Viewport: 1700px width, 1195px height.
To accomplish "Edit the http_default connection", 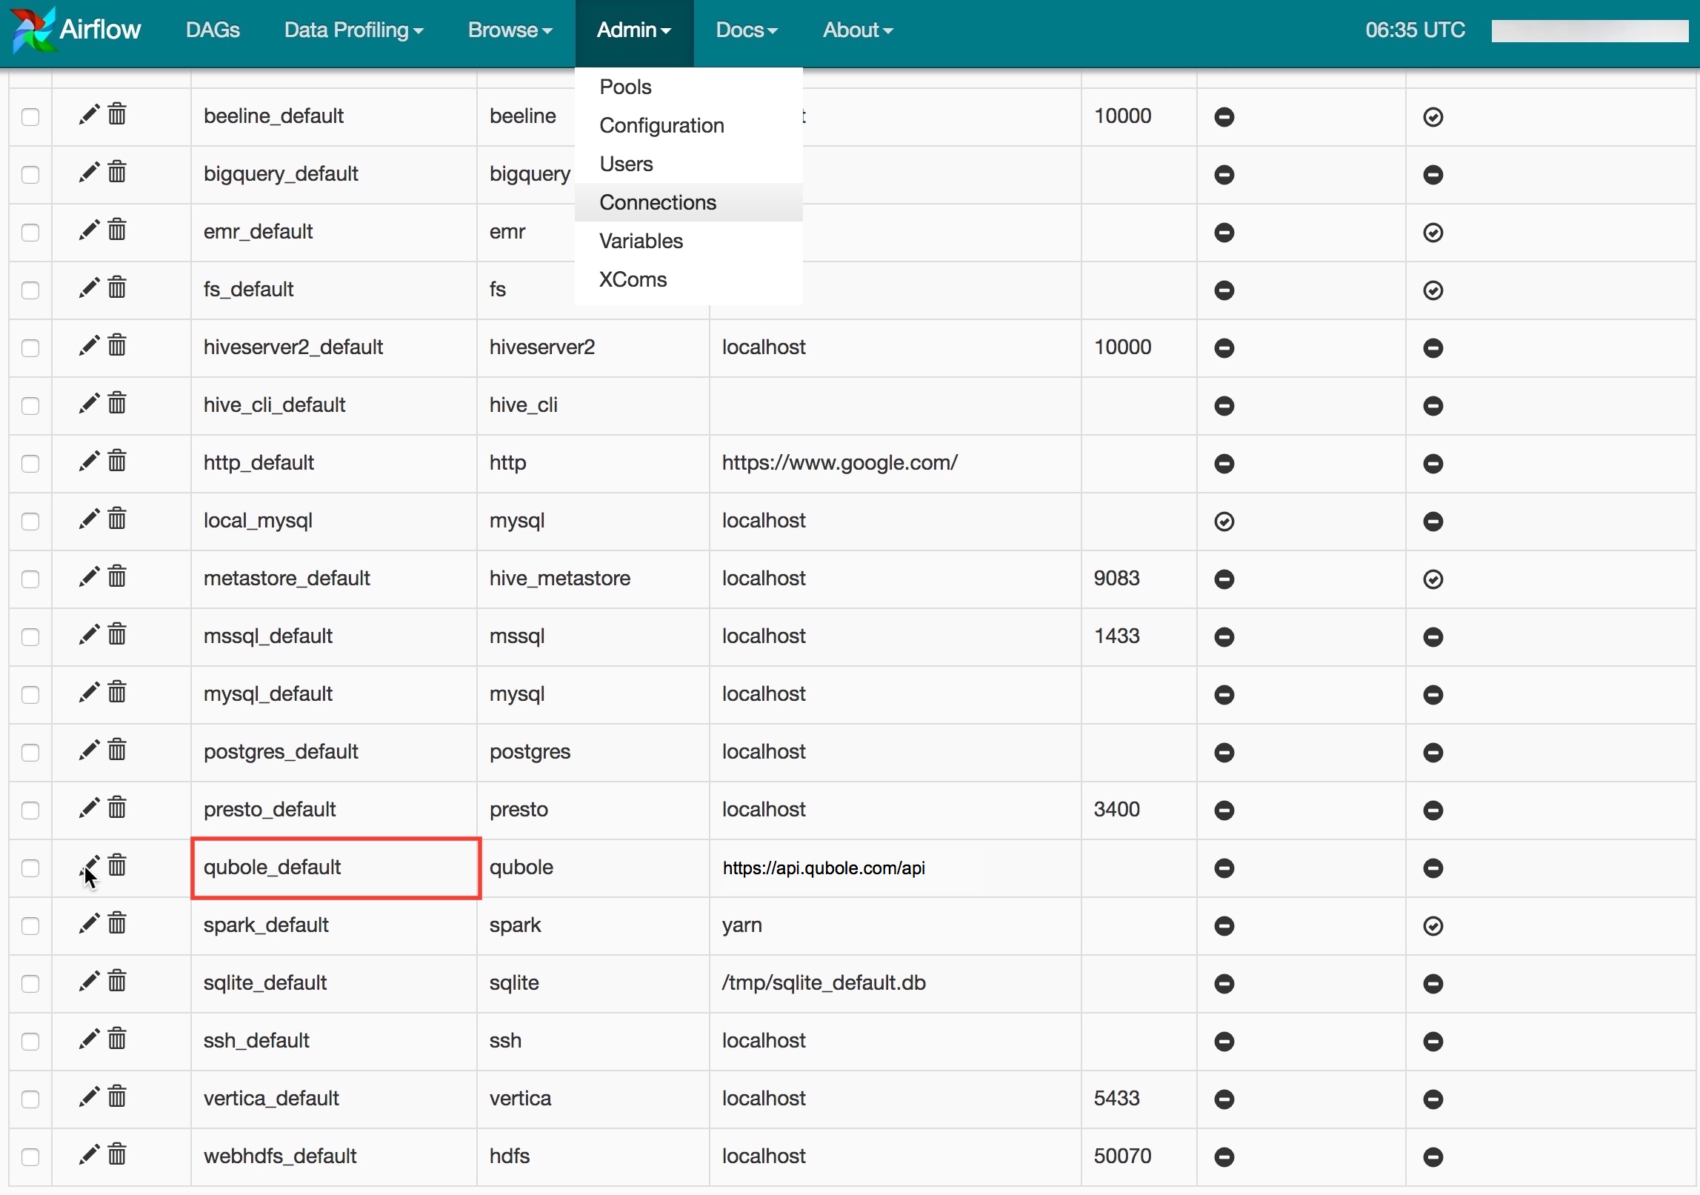I will [89, 462].
